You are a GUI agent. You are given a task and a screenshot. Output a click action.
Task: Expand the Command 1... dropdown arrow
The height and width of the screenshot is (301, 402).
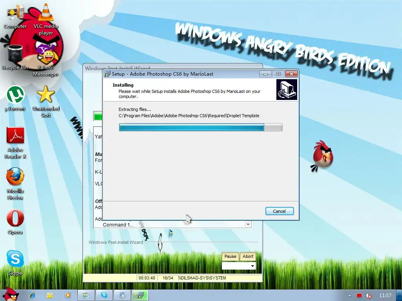click(248, 225)
